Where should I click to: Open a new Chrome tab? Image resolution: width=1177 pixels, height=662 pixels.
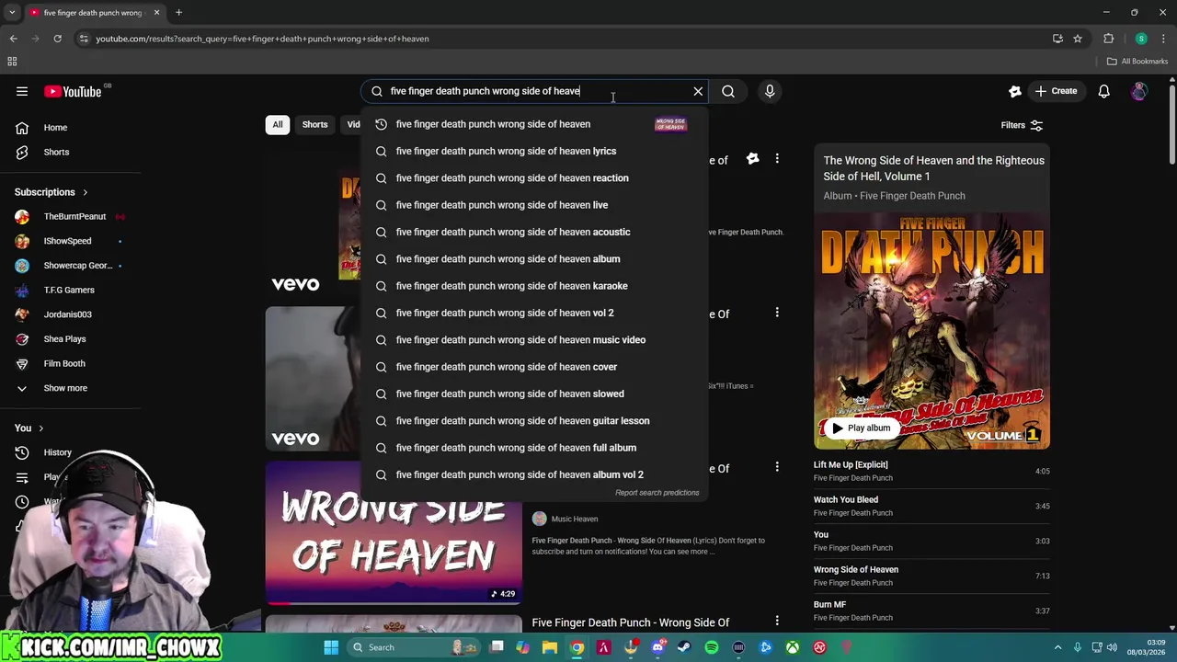coord(178,13)
